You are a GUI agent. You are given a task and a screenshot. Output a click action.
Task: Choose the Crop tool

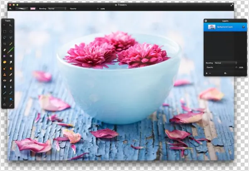click(x=5, y=43)
